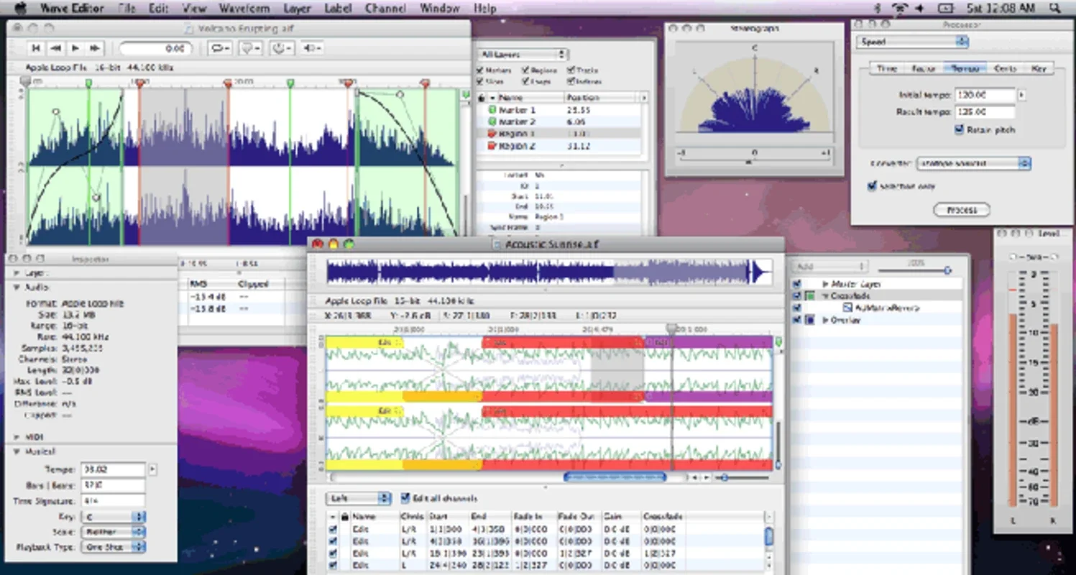This screenshot has width=1076, height=575.
Task: Open the speaker volume toolbar menu
Action: point(311,48)
